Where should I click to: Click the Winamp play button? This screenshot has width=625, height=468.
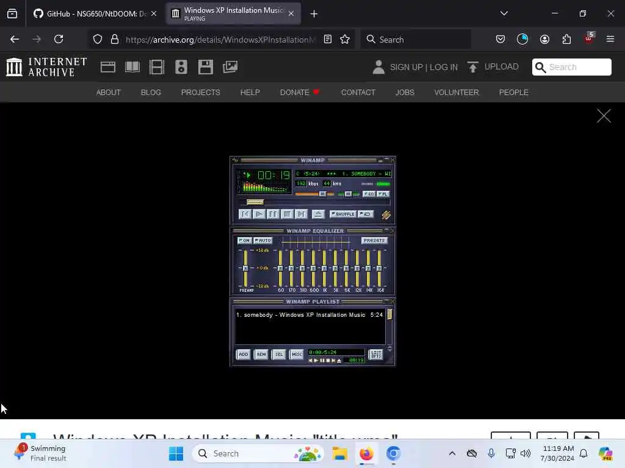tap(259, 214)
